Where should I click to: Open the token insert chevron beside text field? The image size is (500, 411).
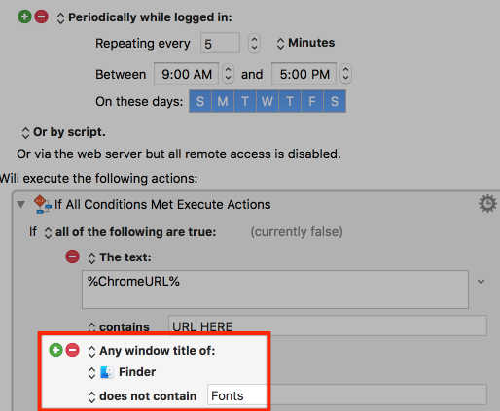[481, 282]
